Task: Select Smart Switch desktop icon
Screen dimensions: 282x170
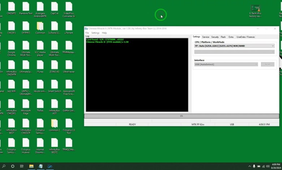Action: tap(55, 86)
